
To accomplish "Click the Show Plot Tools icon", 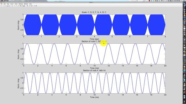I will point(36,6).
